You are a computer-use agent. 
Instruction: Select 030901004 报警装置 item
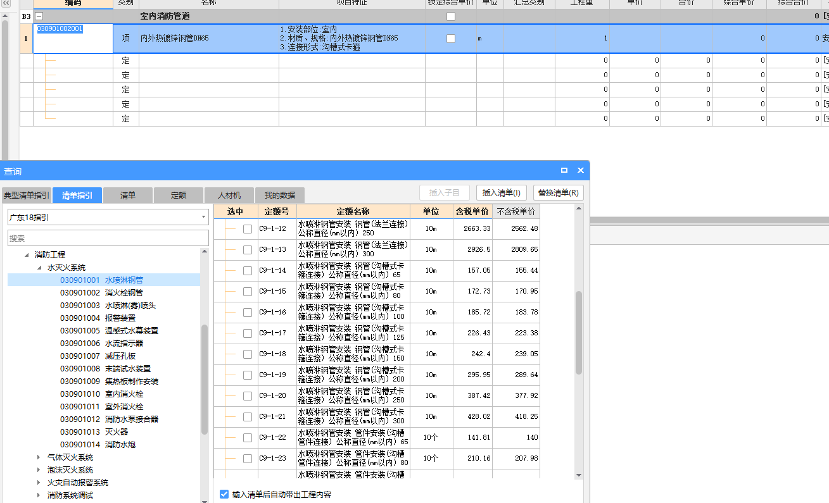point(98,318)
